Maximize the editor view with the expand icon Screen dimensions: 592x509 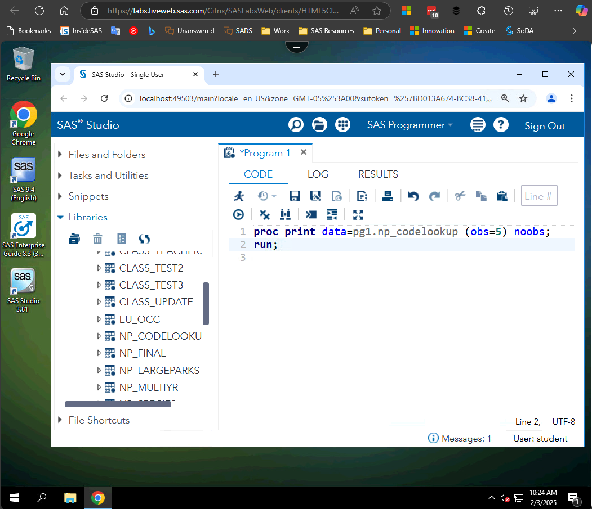pyautogui.click(x=358, y=214)
